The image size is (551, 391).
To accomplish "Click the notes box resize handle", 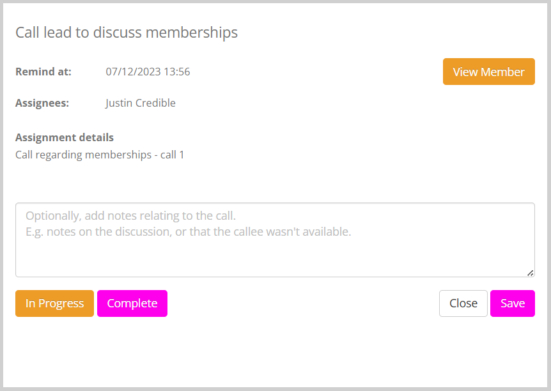I will pos(531,273).
